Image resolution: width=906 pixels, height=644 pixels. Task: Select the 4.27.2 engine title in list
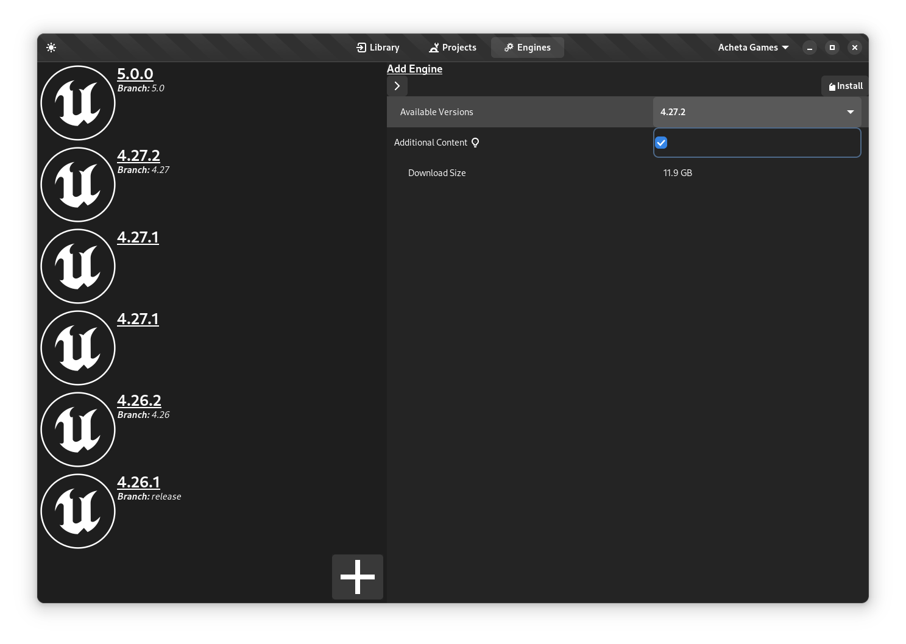138,156
